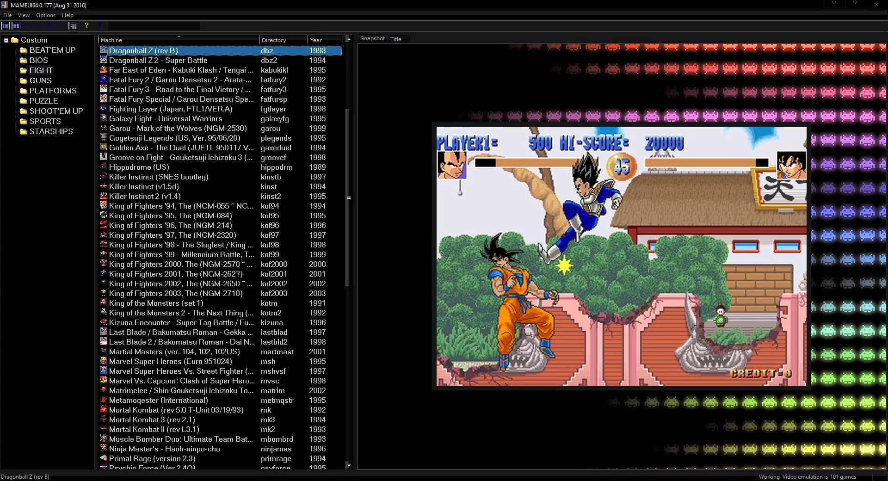Select the FIGHT folder icon
888x481 pixels.
pos(24,71)
